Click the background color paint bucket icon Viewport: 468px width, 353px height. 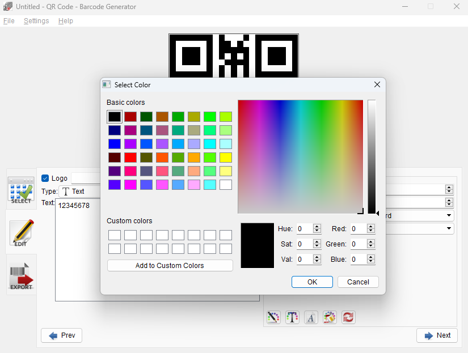click(330, 317)
